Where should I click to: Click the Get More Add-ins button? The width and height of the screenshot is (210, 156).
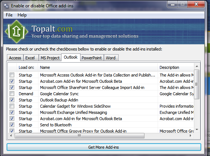click(x=104, y=147)
